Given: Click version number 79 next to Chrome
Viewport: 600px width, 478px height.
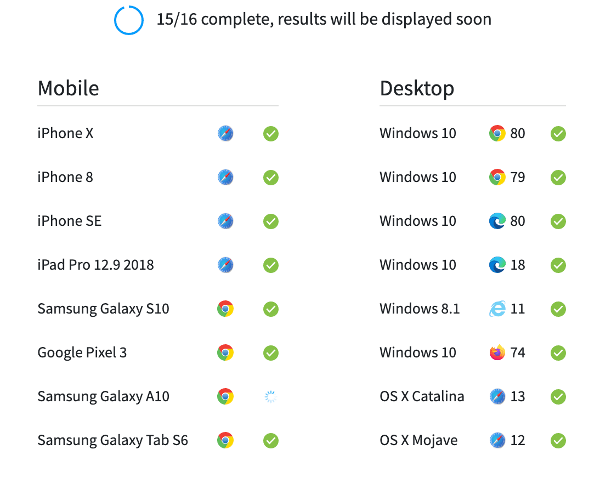Looking at the screenshot, I should 518,178.
